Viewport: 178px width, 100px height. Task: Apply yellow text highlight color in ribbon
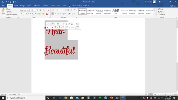43,14
